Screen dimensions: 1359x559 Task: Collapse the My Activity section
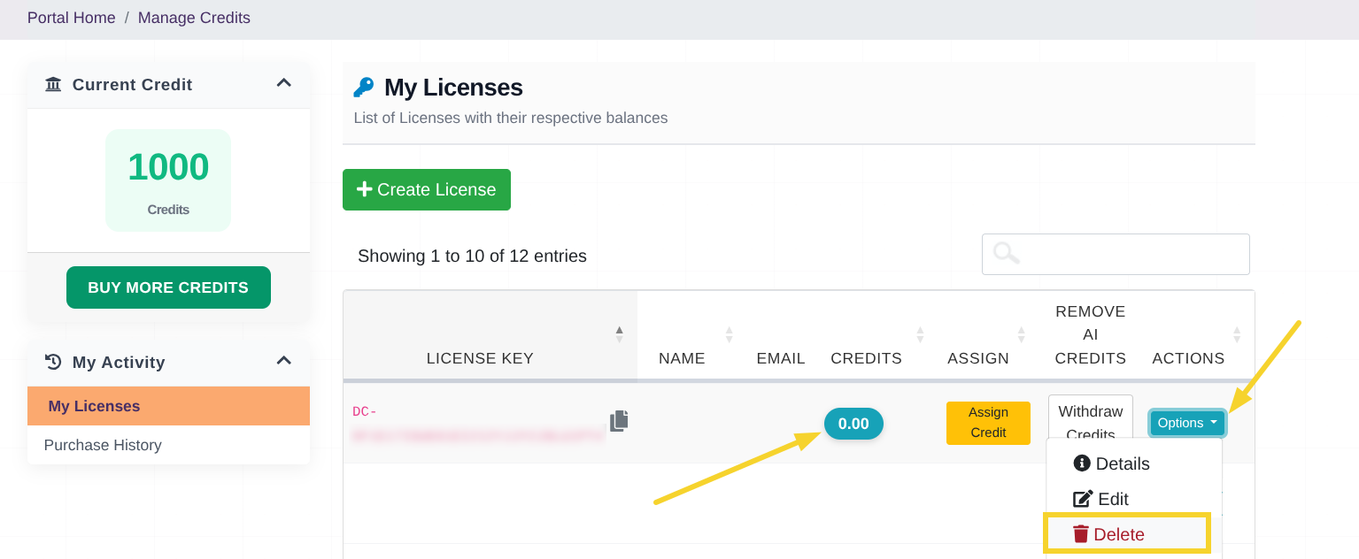point(284,361)
